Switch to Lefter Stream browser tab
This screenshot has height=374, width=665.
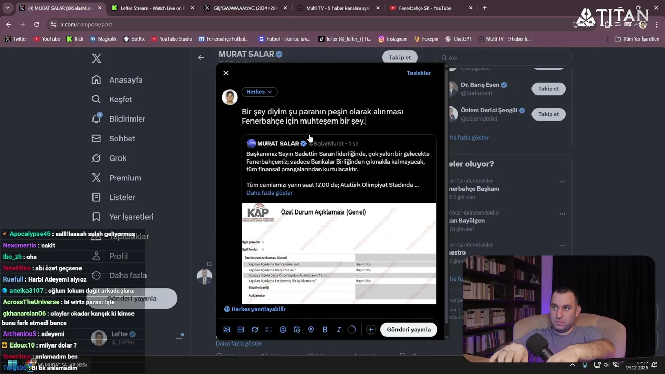coord(152,8)
